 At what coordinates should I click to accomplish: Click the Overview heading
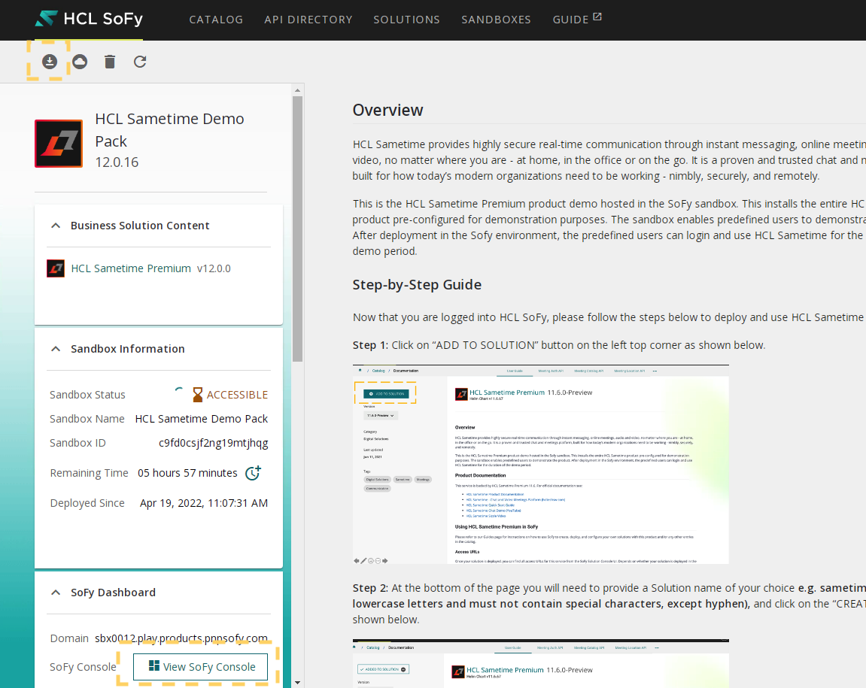387,110
